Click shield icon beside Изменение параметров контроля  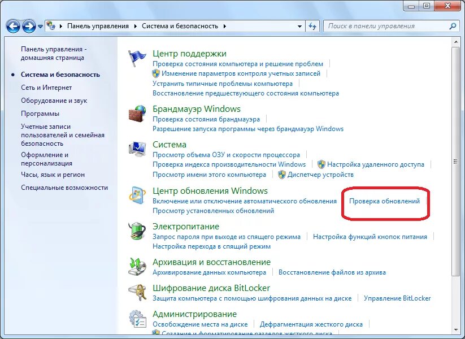(x=156, y=73)
